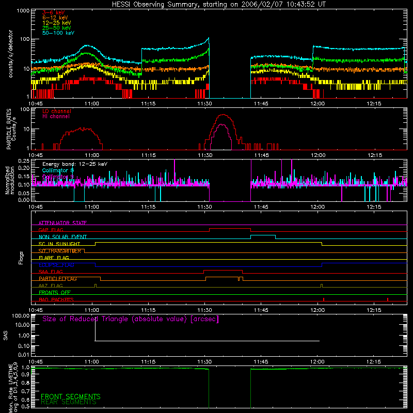413x413 pixels.
Task: Click the LO channel legend entry
Action: pyautogui.click(x=57, y=111)
